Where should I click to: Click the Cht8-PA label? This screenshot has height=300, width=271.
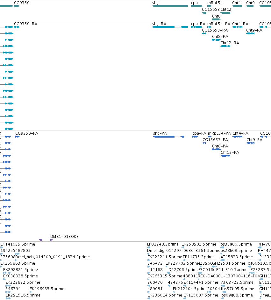[x=220, y=146]
